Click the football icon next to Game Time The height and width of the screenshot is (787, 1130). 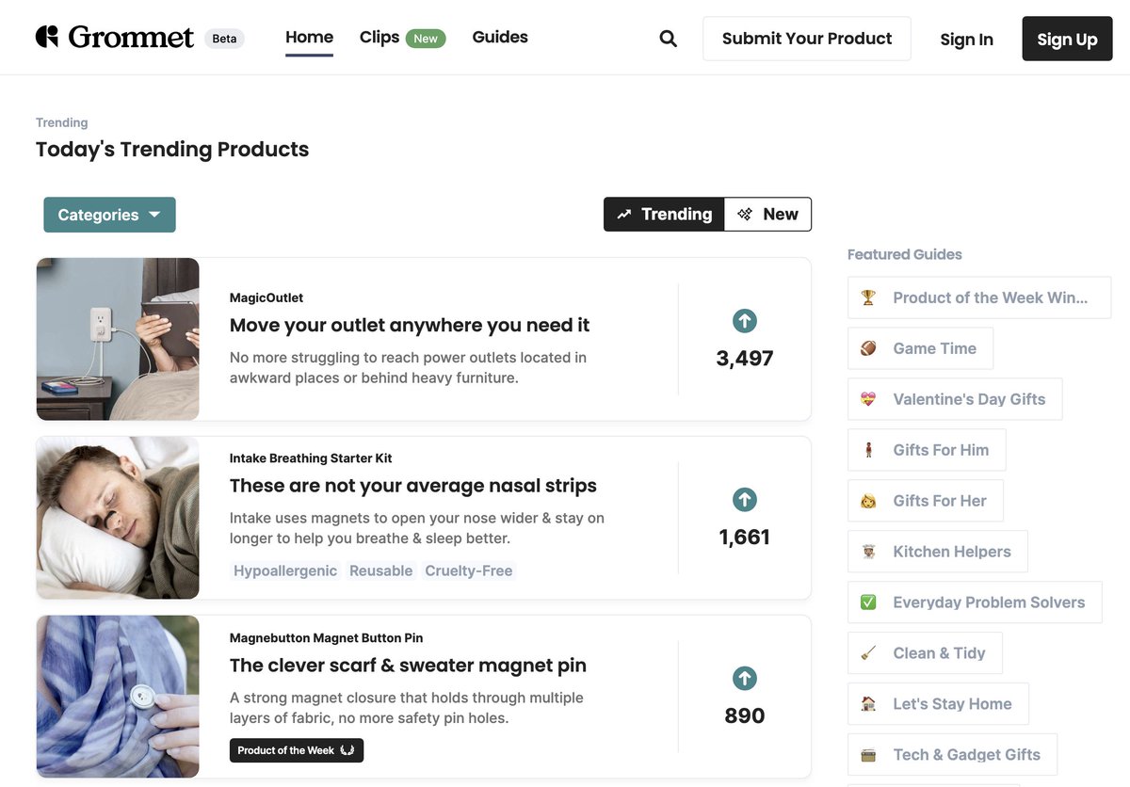point(868,348)
